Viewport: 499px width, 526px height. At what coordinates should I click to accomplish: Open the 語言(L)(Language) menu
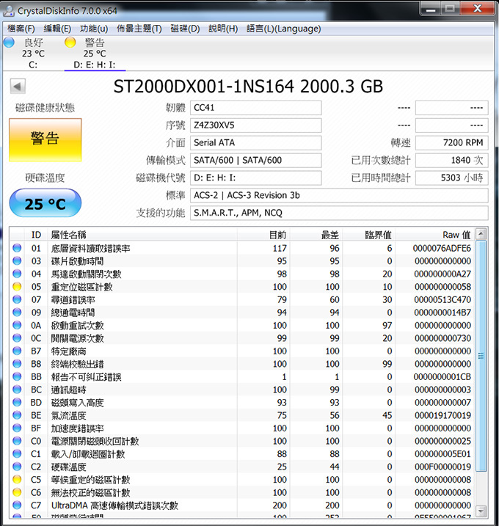tap(283, 29)
